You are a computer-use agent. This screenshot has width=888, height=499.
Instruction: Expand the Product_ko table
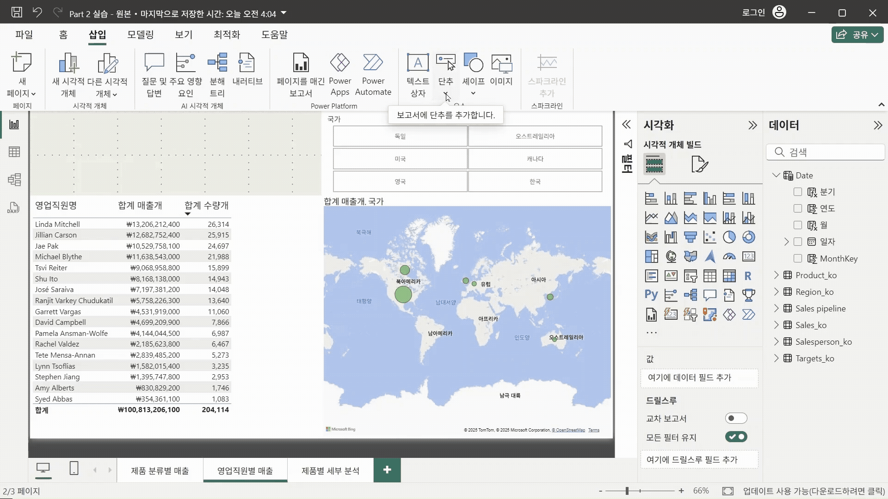[x=776, y=275]
